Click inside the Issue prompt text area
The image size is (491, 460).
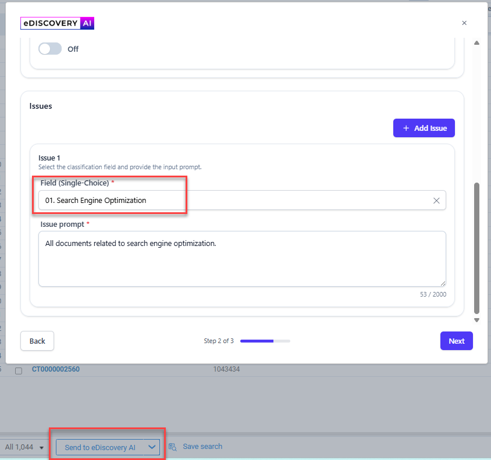(242, 259)
